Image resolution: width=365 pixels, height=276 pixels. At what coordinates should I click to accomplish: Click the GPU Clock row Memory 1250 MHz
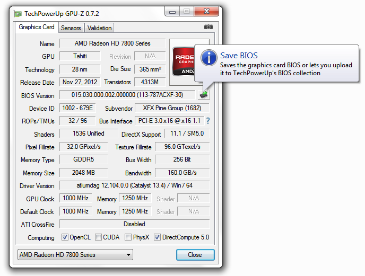pos(135,198)
